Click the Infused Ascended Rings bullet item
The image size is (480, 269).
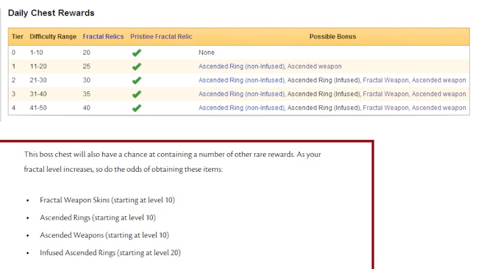(110, 252)
